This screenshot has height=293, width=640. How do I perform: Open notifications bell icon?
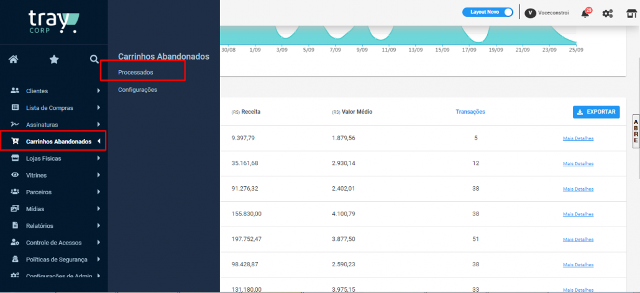[585, 13]
